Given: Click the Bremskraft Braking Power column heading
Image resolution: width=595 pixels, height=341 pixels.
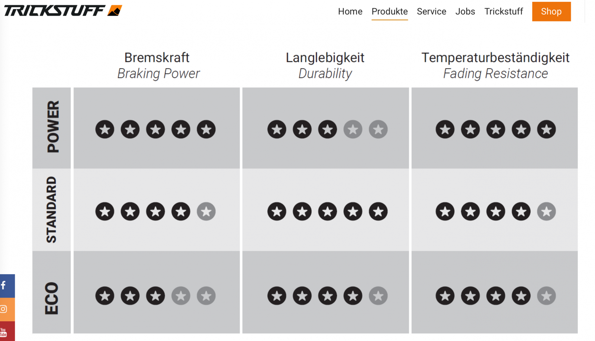Looking at the screenshot, I should point(157,65).
